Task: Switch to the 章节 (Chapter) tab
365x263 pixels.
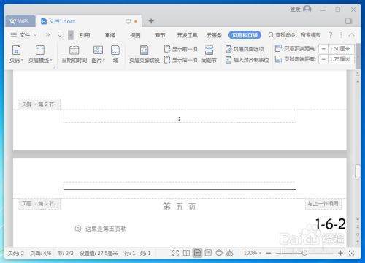Action: [160, 35]
